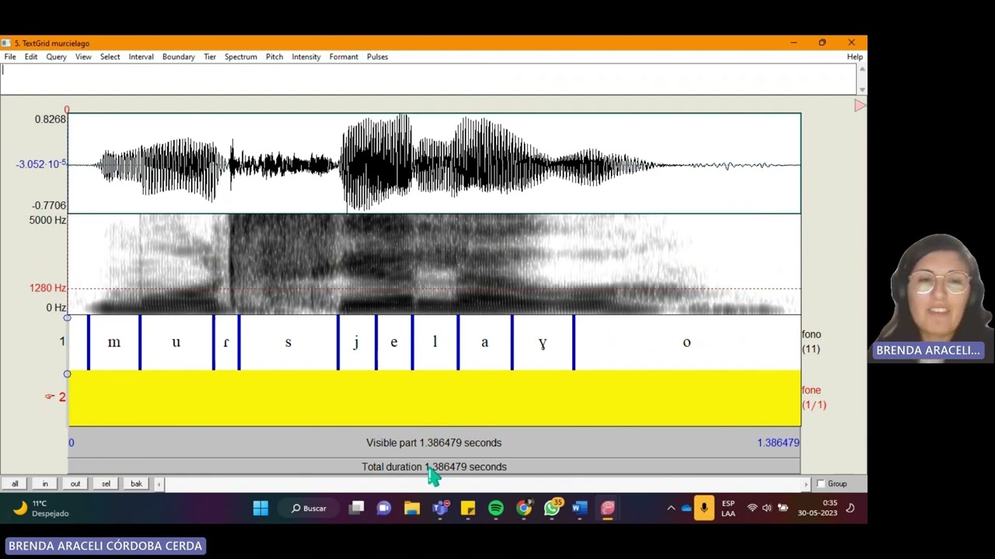
Task: Click the pink arrow at top right
Action: (860, 106)
